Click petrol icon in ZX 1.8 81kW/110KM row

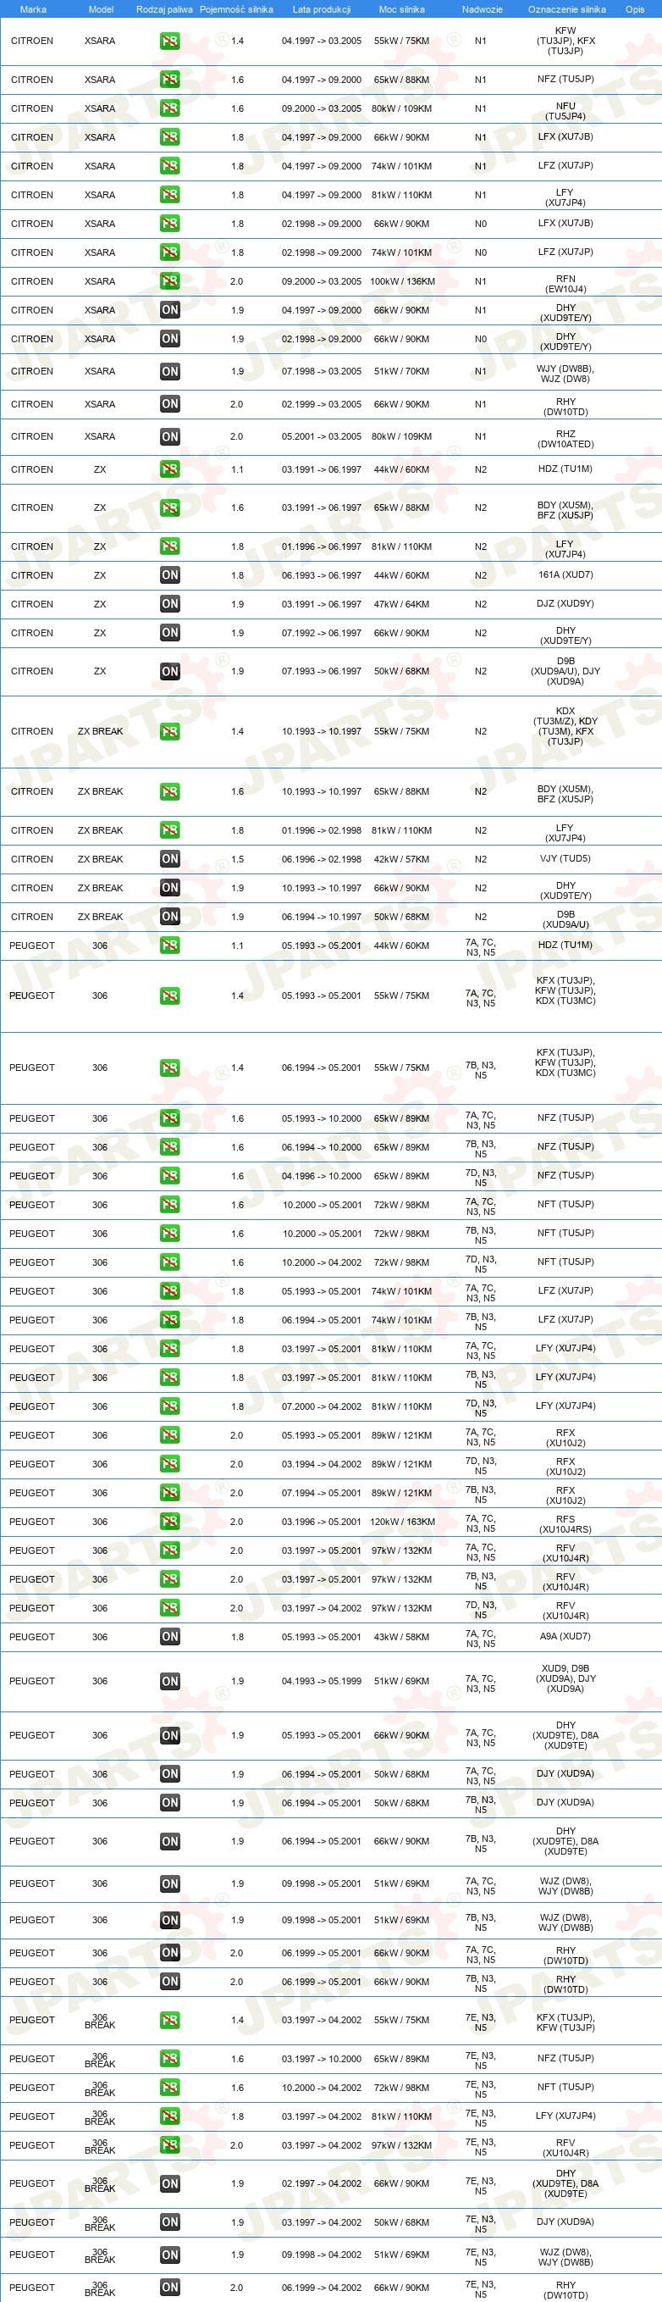(x=170, y=546)
